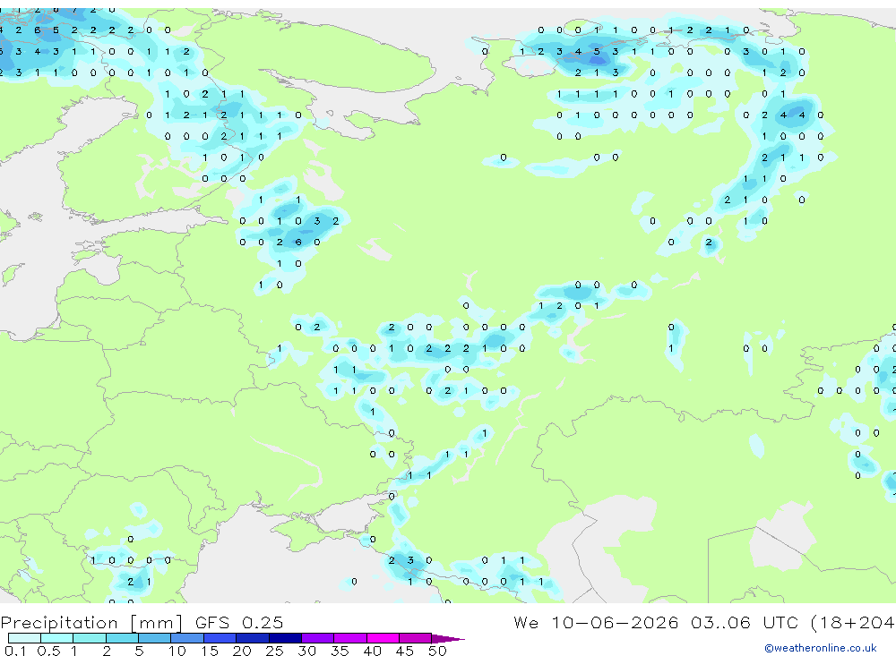Click the legend scale label '20'
896x656 pixels.
pyautogui.click(x=242, y=651)
